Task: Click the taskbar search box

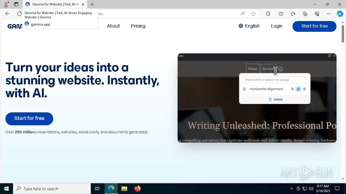Action: click(x=52, y=189)
